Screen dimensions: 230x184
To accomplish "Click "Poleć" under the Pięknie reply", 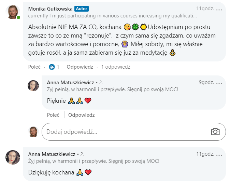I will pos(53,115).
